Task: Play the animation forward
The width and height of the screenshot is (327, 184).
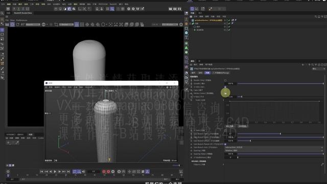Action: pos(55,172)
